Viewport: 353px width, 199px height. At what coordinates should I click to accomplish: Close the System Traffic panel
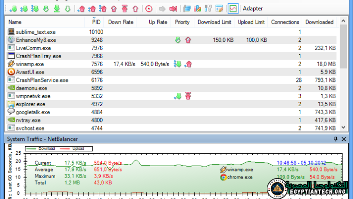(344, 139)
